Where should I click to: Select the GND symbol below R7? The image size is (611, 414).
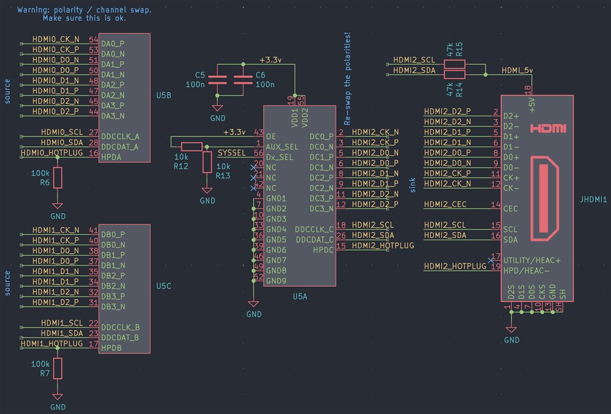tap(57, 397)
